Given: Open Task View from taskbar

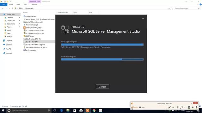Looking at the screenshot, I should (55, 110).
